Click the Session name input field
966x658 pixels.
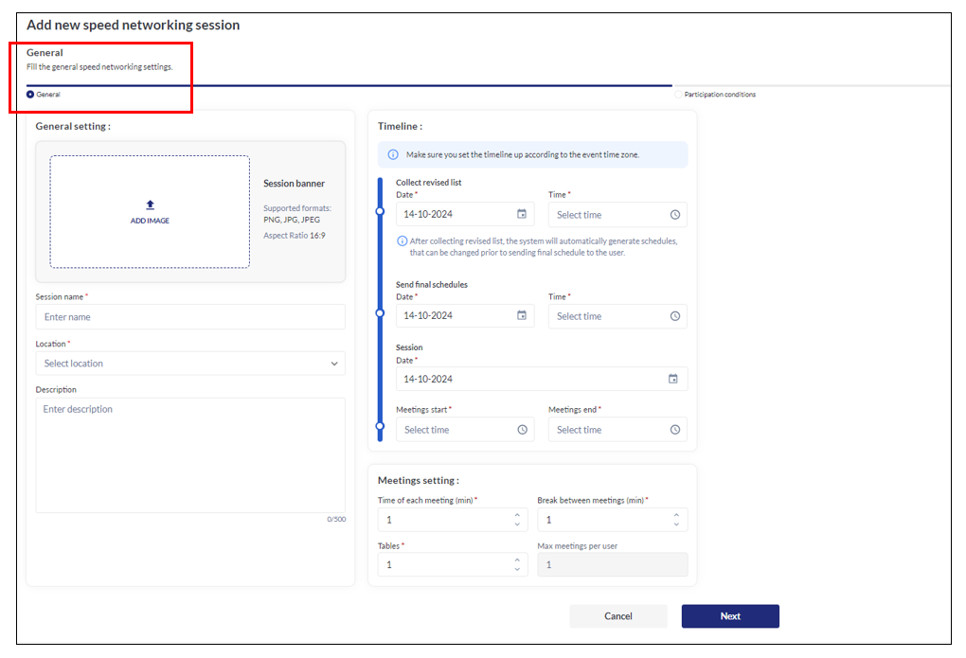pyautogui.click(x=189, y=317)
